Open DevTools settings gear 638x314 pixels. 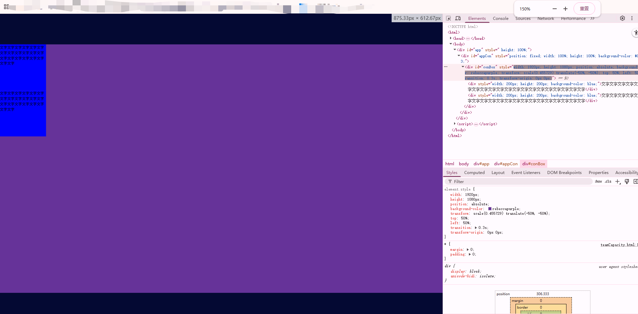[x=622, y=18]
